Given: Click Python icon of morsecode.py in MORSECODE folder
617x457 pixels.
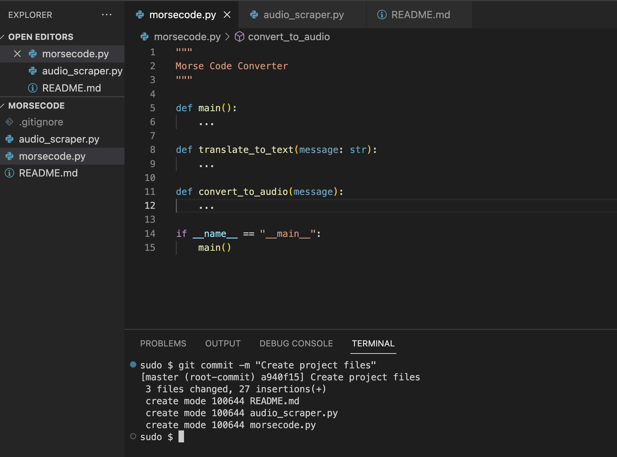Looking at the screenshot, I should click(x=9, y=156).
